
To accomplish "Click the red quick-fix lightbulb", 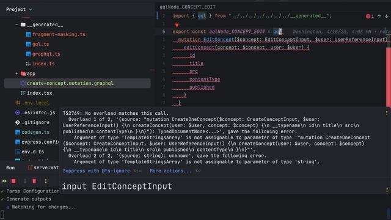I will pyautogui.click(x=177, y=25).
